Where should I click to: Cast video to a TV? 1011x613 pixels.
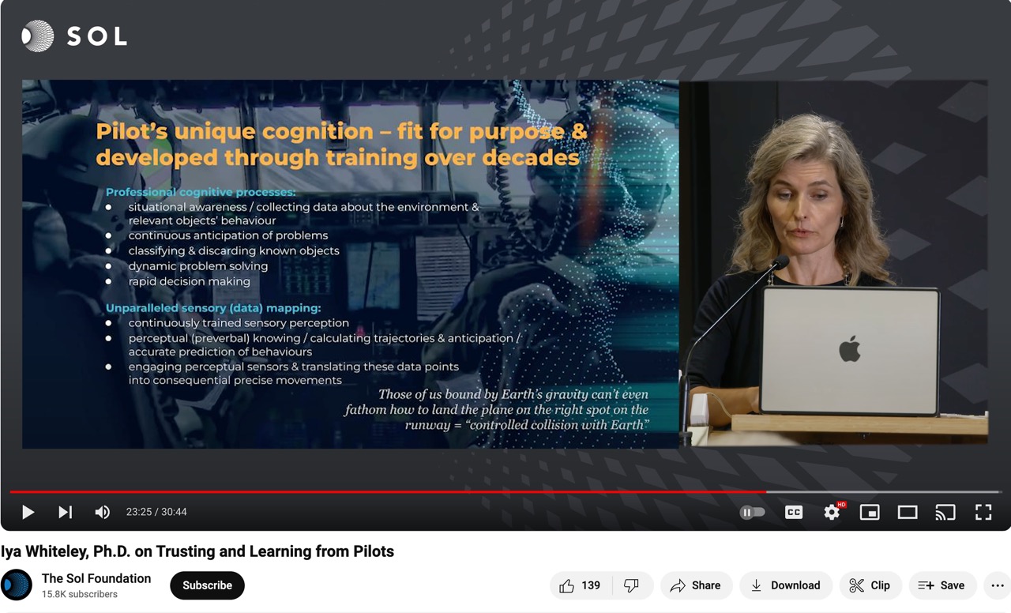[945, 512]
